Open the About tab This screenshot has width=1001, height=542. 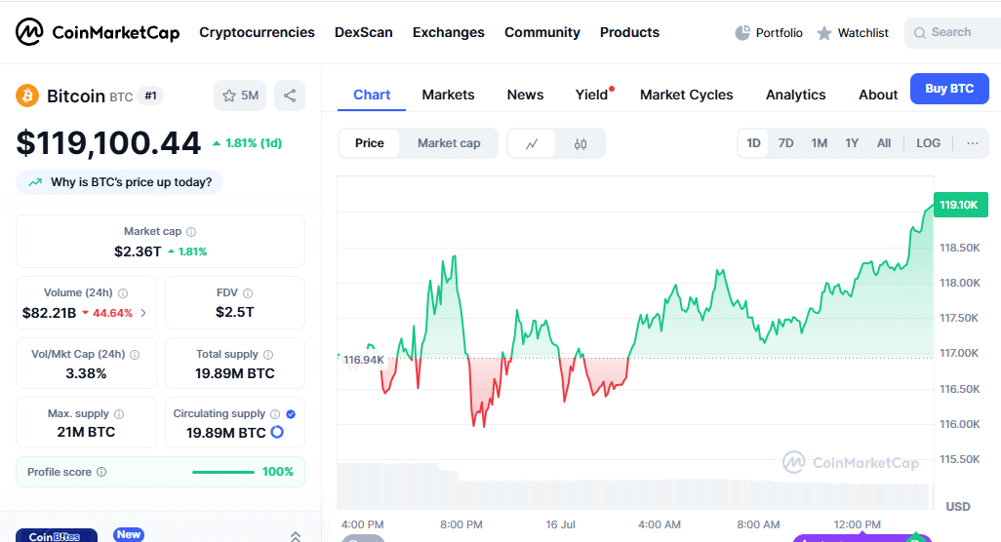(878, 95)
